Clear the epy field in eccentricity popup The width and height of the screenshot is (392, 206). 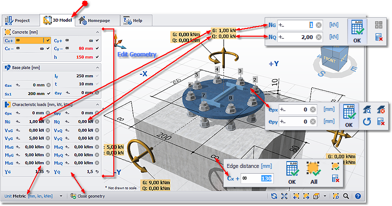[x=313, y=122]
